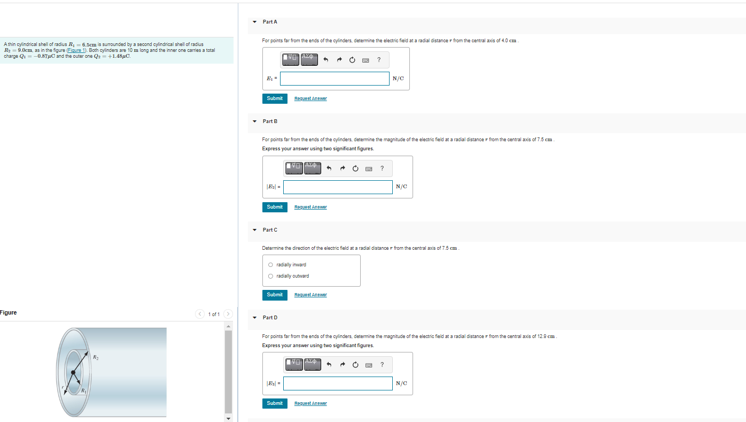Go to the previous figure

click(200, 314)
